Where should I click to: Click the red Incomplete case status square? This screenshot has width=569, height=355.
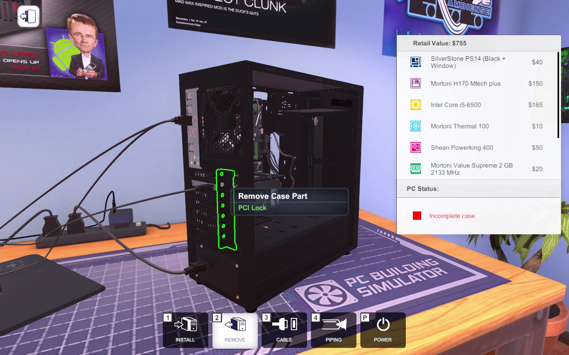coord(417,216)
